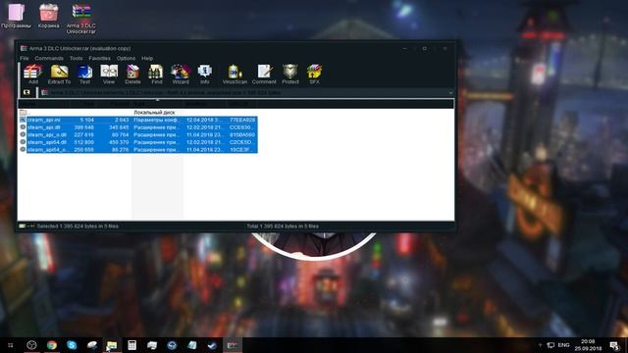Open Calculator from the taskbar
Screen dimensions: 628x353
[131, 345]
